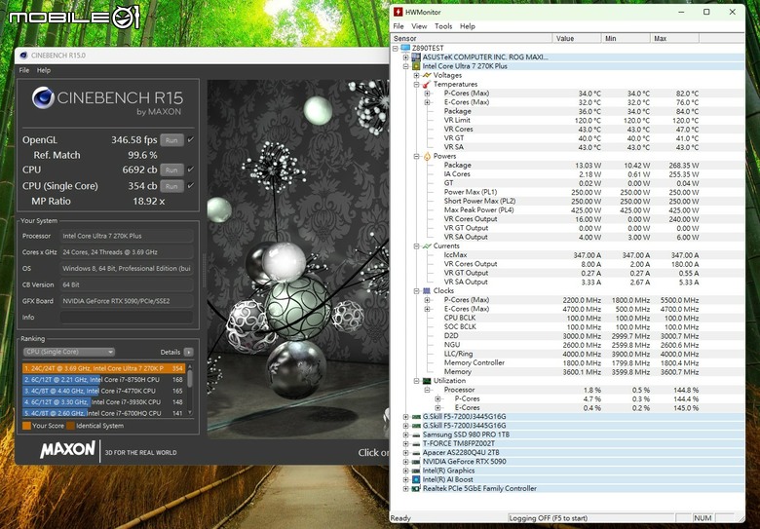Click the NVIDIA GeForce RTX 5090 device icon

416,462
